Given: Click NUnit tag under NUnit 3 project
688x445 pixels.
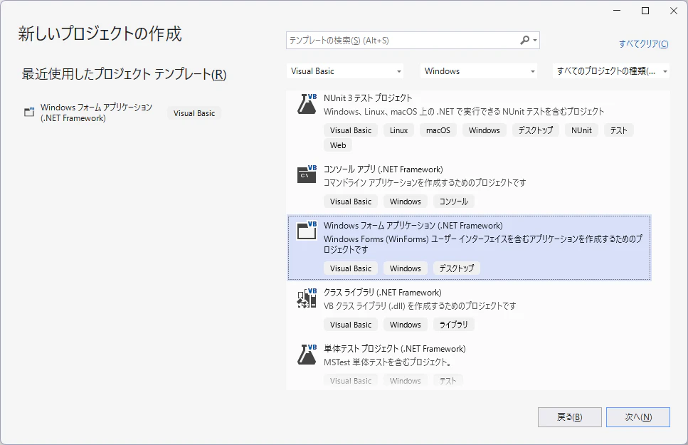Looking at the screenshot, I should (581, 130).
